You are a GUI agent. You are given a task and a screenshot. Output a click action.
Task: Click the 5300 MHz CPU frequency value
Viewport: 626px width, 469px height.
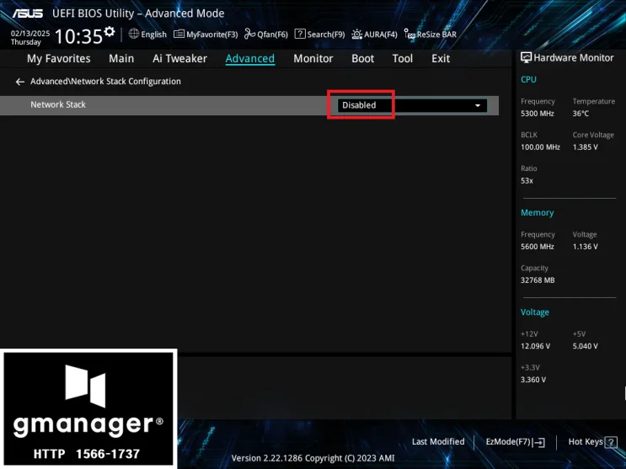[x=537, y=114]
